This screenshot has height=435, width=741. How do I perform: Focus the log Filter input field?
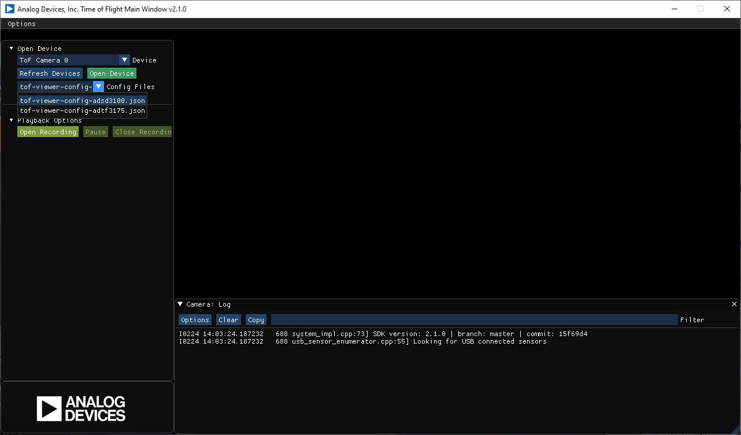(474, 320)
